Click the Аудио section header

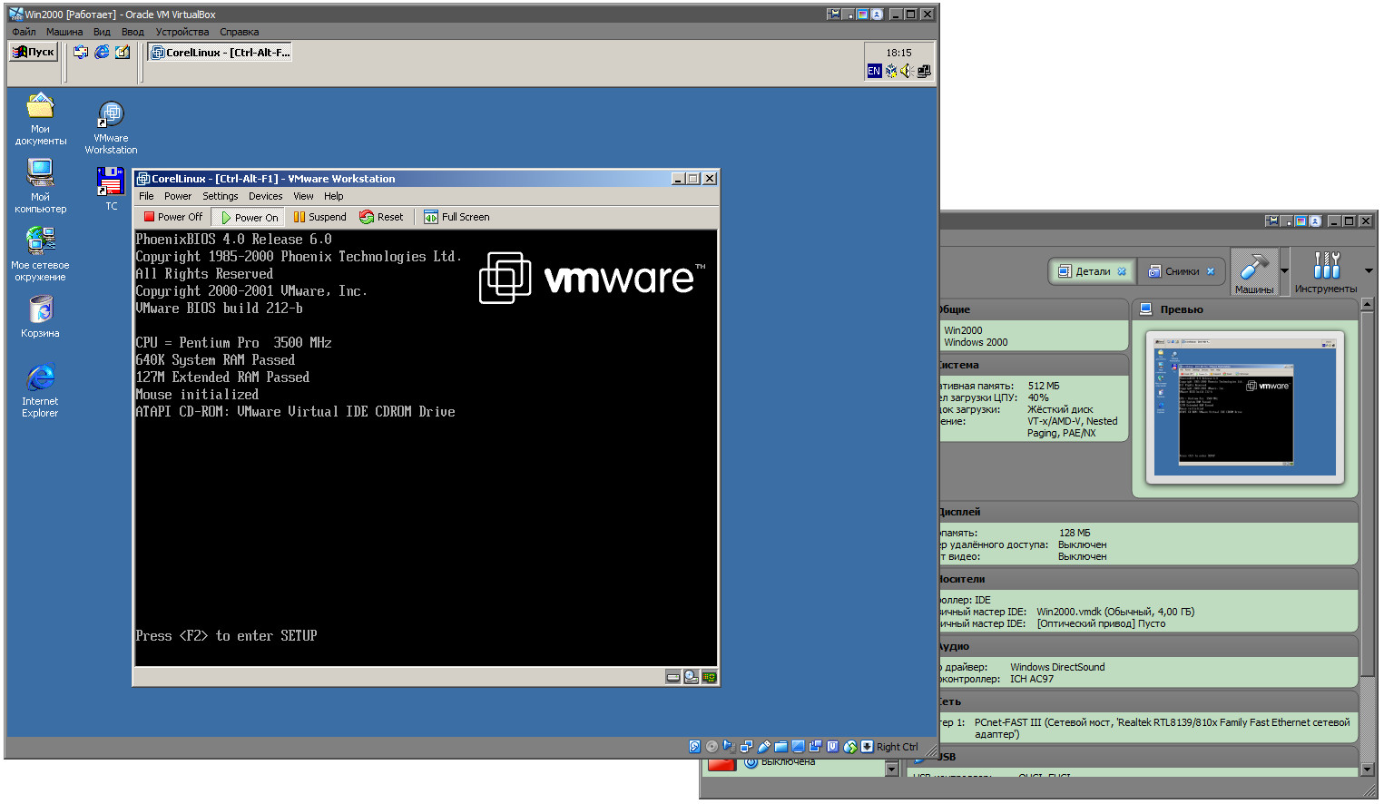coord(1149,646)
